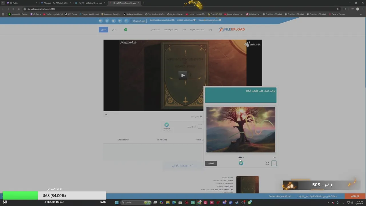366x206 pixels.
Task: Open the file preview thumbnail below the player
Action: coord(248,185)
